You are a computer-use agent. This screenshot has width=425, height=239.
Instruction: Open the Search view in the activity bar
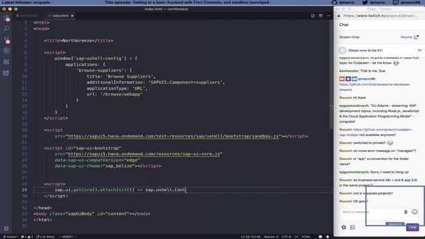pos(7,29)
